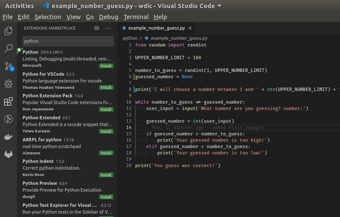Image resolution: width=340 pixels, height=217 pixels.
Task: Click the 'guessed_number = None' line
Action: pos(164,77)
